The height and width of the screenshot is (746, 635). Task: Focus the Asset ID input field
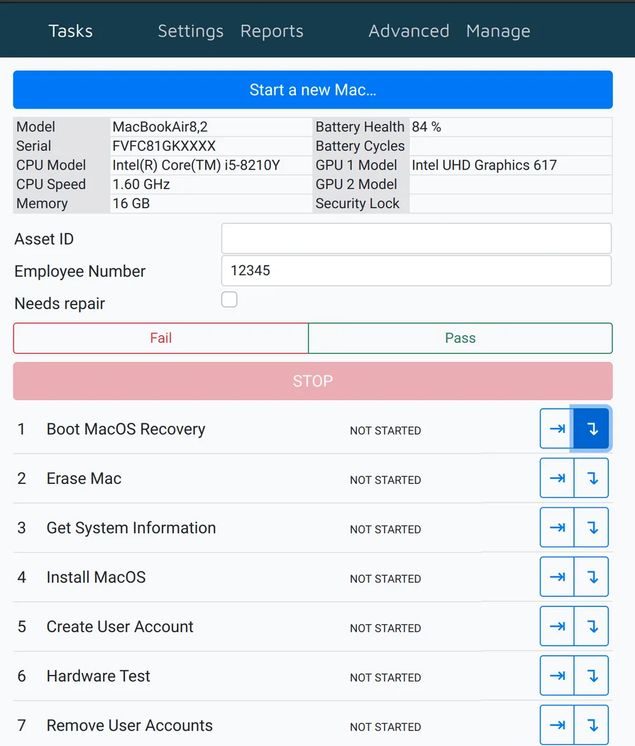coord(417,238)
